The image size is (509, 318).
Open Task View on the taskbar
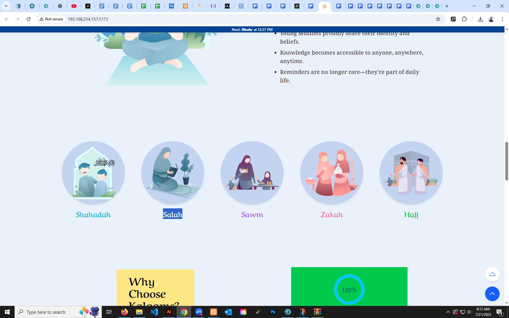(109, 312)
